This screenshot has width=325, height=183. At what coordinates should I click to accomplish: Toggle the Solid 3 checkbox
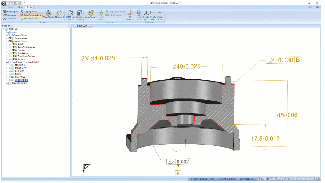point(13,44)
